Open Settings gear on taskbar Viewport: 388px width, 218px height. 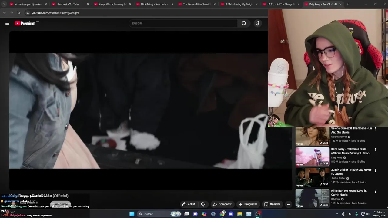pos(213,214)
